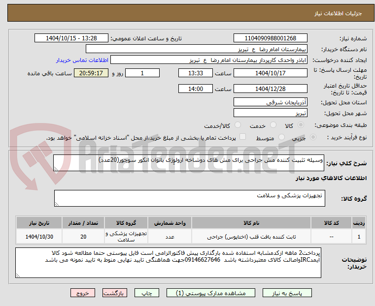The height and width of the screenshot is (306, 375).
Task: Click the جزئیات اطلاعات نیاز page title
Action: click(338, 13)
